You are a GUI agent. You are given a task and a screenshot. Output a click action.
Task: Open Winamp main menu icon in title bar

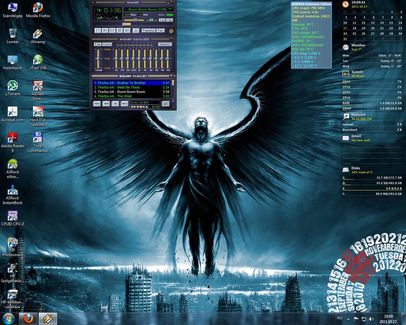click(x=93, y=3)
